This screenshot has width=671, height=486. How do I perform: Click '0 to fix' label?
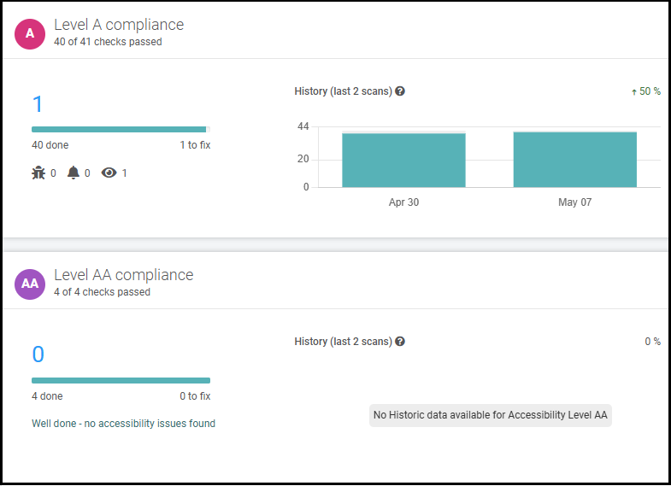click(195, 396)
